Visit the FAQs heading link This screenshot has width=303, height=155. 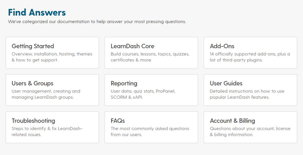pos(118,121)
